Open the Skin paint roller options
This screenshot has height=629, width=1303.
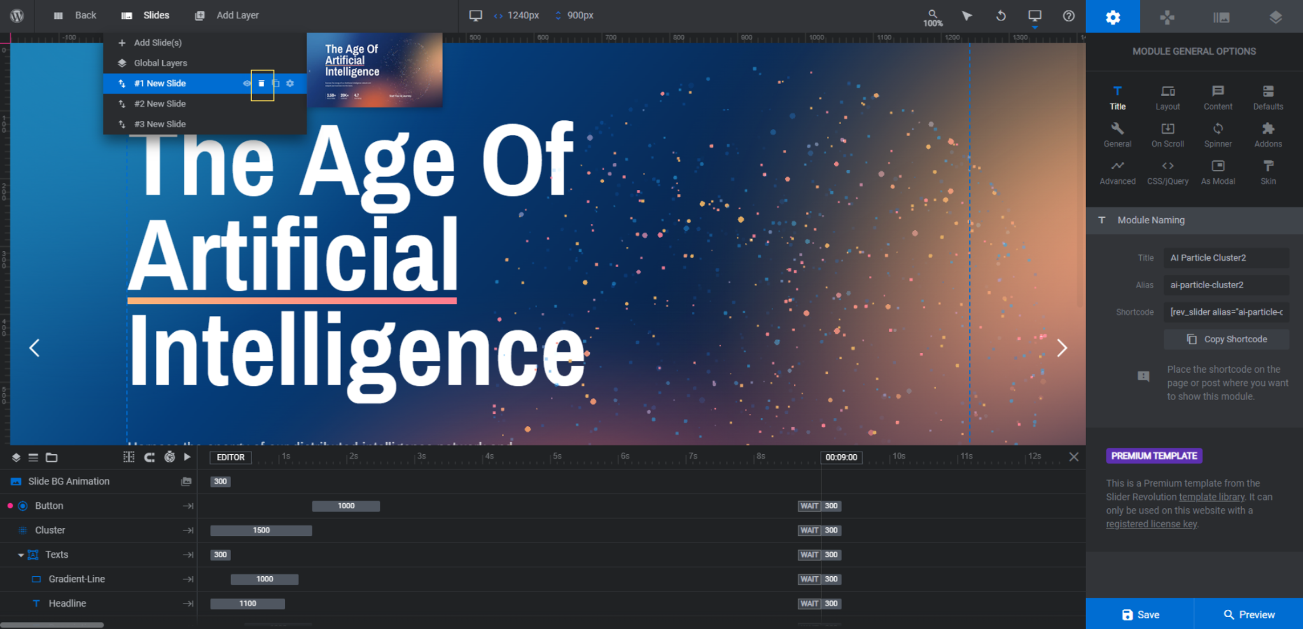click(1268, 172)
